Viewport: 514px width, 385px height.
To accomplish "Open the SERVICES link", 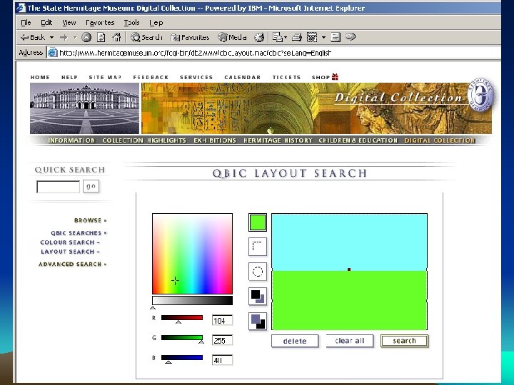I will click(196, 77).
